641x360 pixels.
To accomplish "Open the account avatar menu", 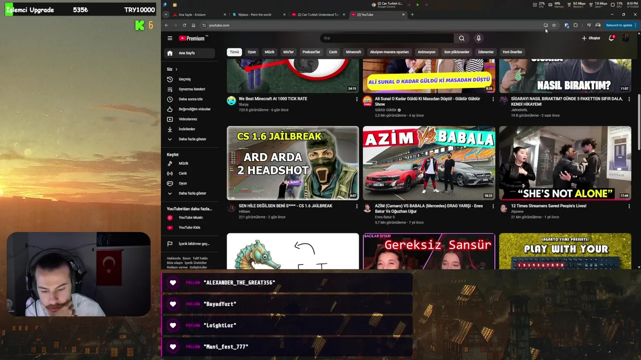I will [625, 38].
